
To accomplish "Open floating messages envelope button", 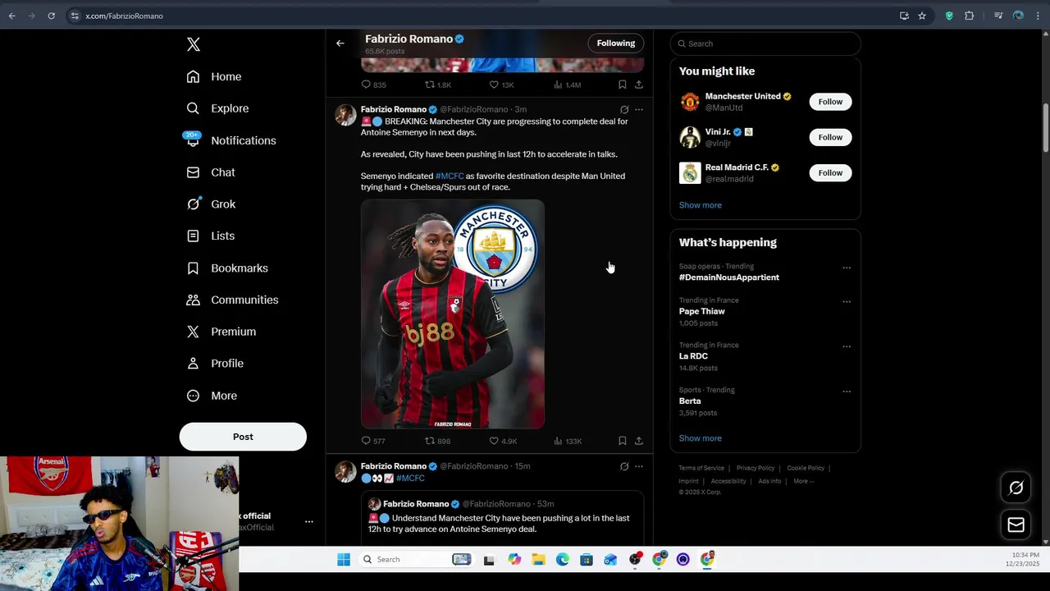I will [x=1016, y=525].
